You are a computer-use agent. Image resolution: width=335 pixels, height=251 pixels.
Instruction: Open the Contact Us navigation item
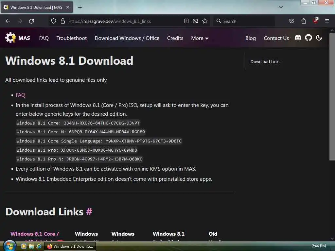pyautogui.click(x=276, y=38)
